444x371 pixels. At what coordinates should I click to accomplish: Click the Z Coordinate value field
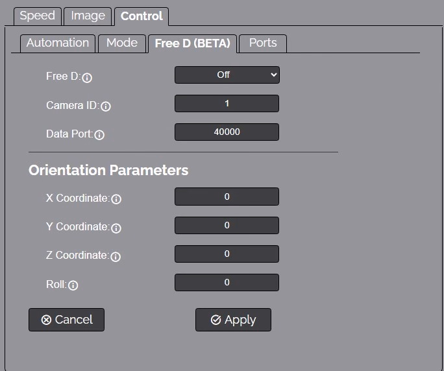(227, 254)
